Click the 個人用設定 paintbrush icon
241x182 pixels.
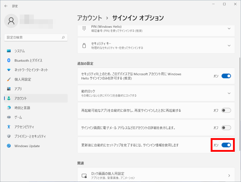click(9, 79)
